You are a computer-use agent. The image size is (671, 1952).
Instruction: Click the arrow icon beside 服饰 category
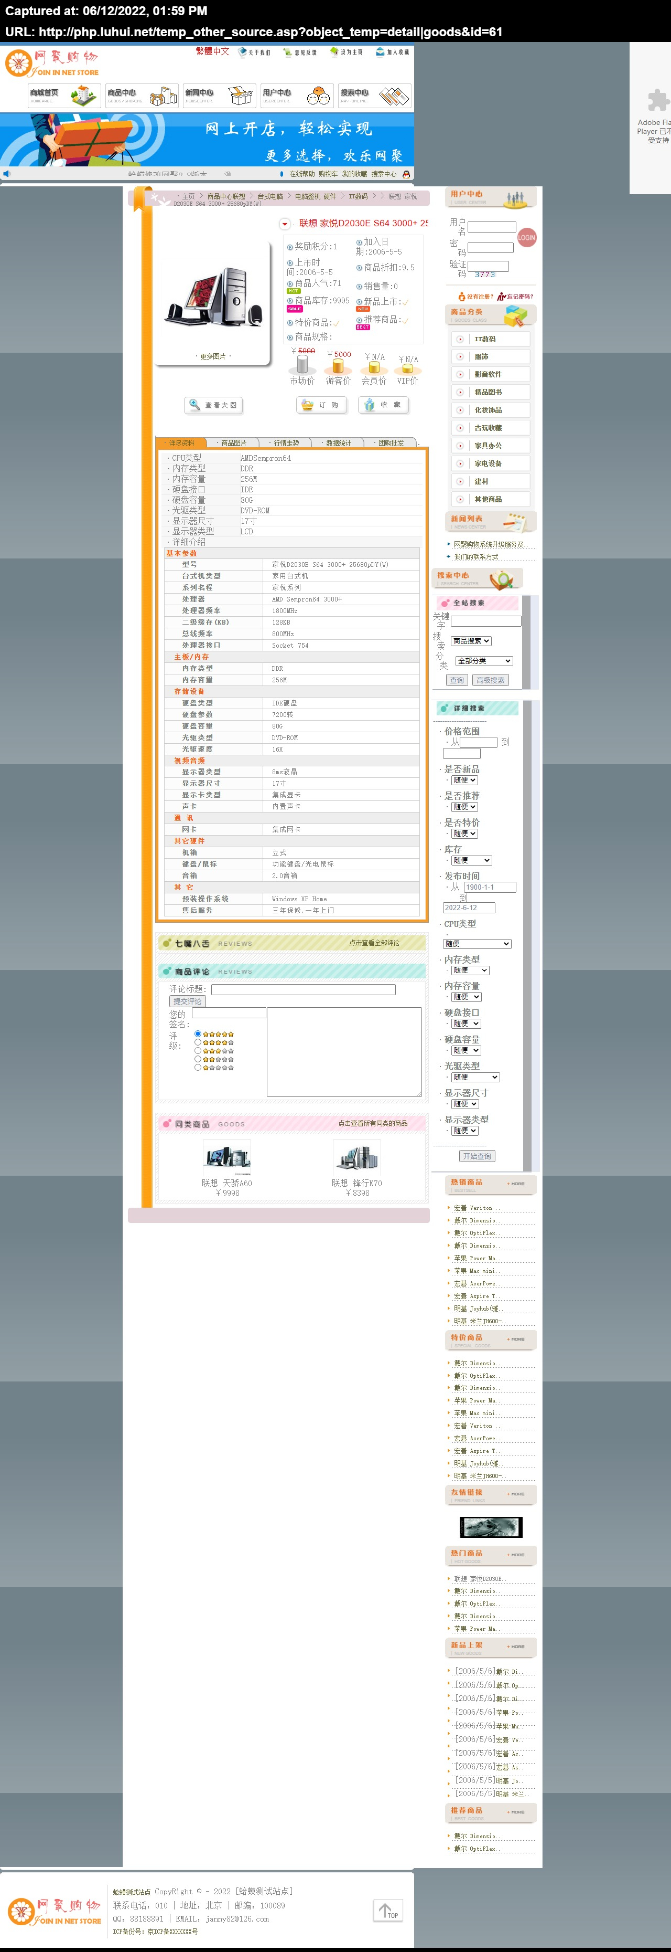tap(460, 356)
